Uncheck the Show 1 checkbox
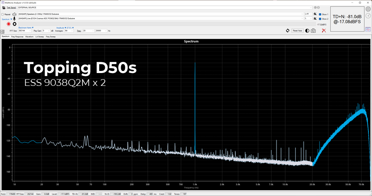Viewport: 372px width, 196px height. [320, 14]
